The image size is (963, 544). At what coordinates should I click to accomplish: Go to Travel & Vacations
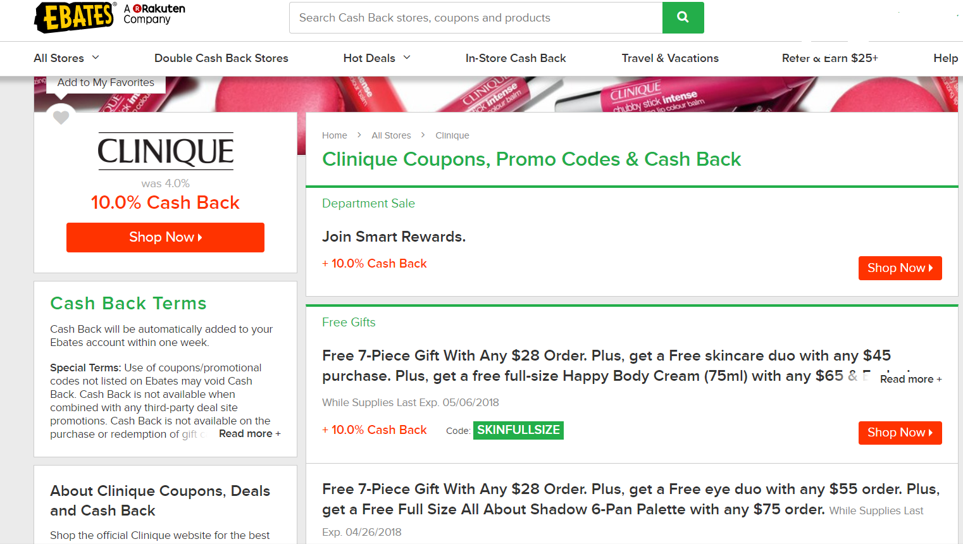coord(669,58)
